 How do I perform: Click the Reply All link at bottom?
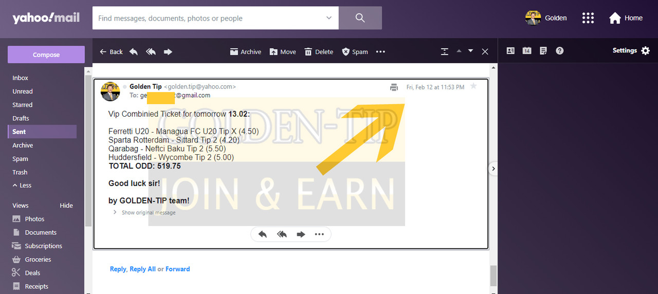142,269
